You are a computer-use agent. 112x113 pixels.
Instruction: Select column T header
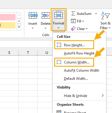[x=28, y=53]
